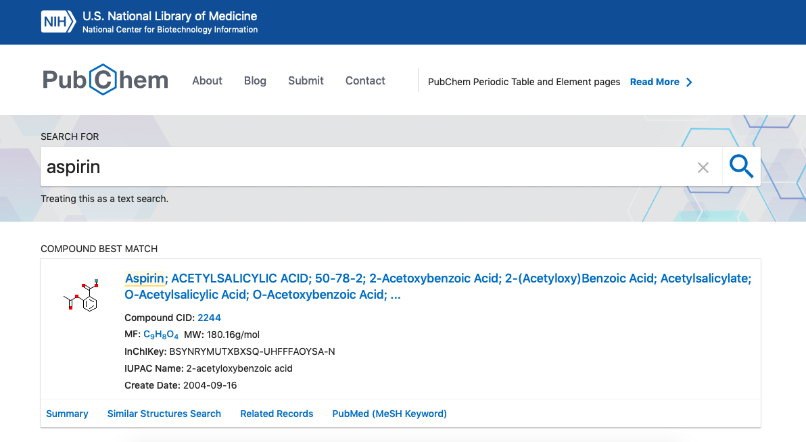Viewport: 806px width, 442px height.
Task: Select the IUPAC name 2-acetyloxybenzoic acid
Action: [239, 368]
